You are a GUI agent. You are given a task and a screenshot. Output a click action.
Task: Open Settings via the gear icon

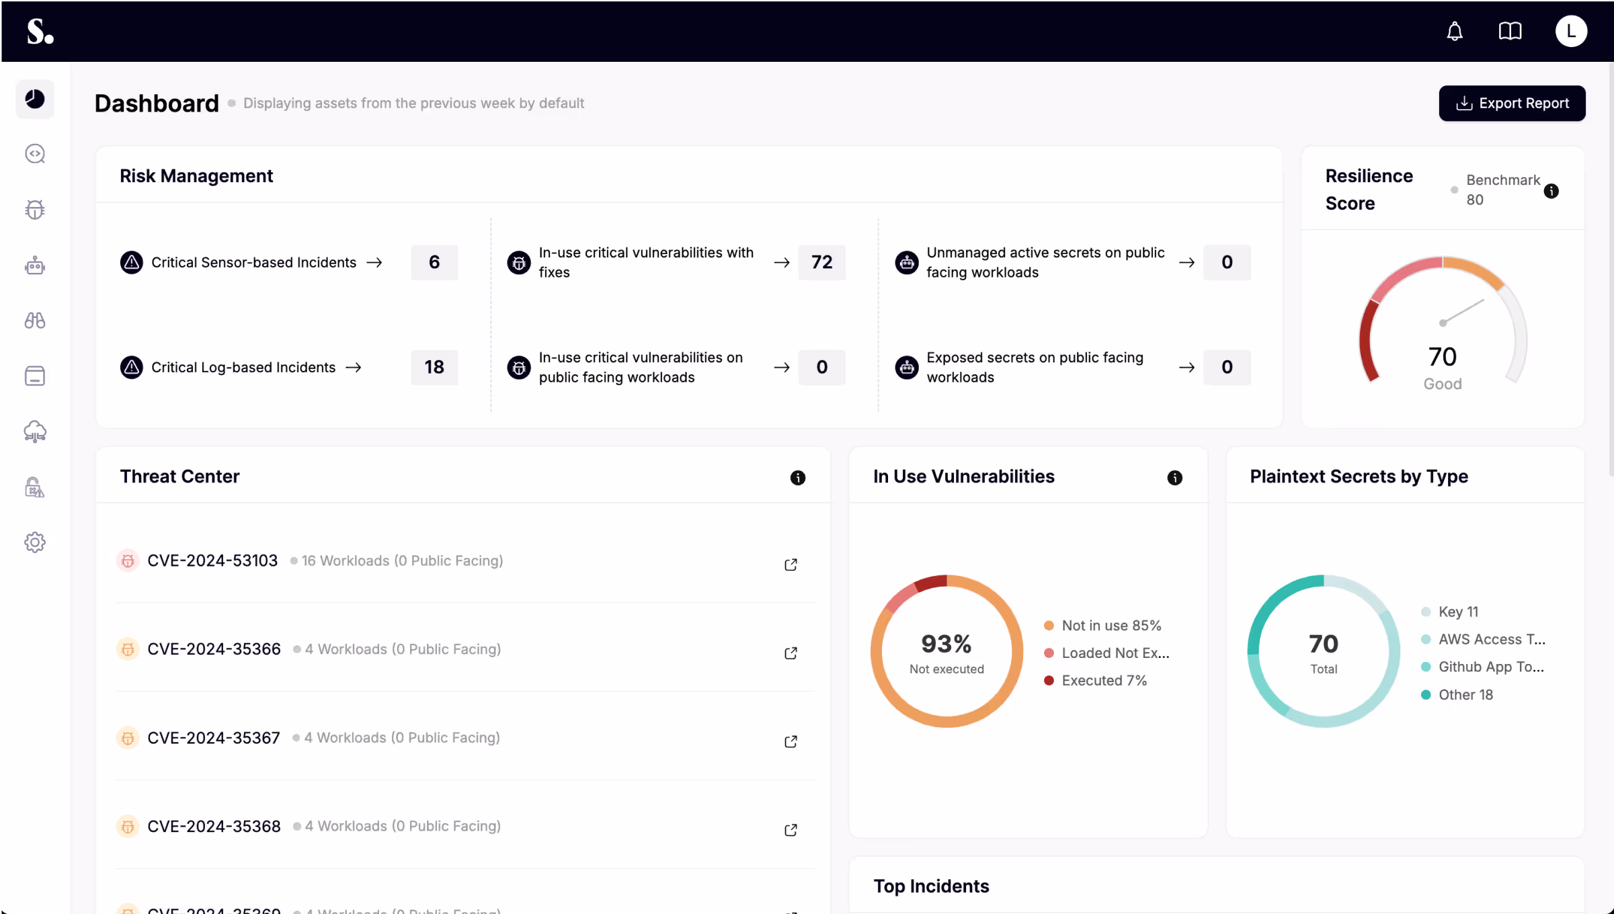pos(34,542)
